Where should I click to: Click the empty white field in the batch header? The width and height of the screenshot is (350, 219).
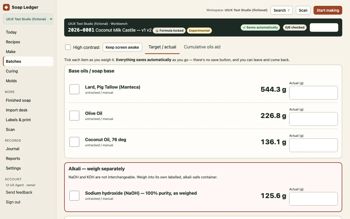(324, 27)
